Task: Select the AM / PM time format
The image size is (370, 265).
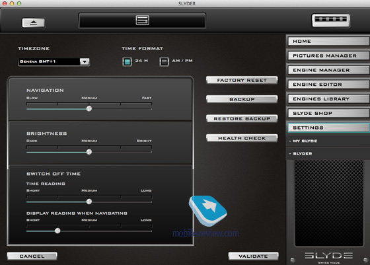Action: 165,61
